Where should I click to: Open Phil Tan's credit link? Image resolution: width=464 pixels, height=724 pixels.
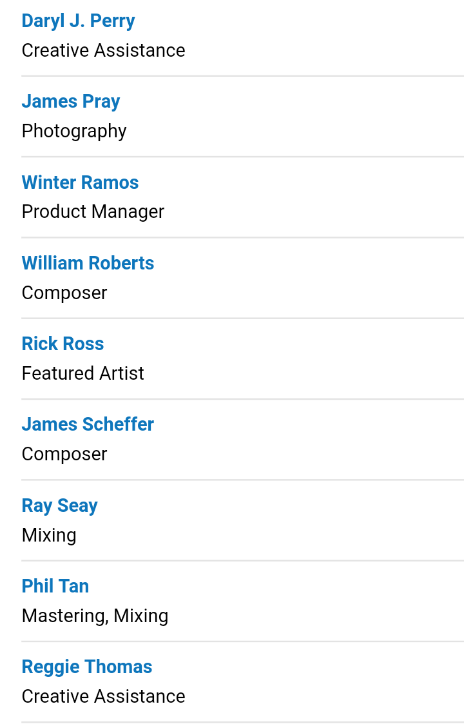pyautogui.click(x=55, y=586)
